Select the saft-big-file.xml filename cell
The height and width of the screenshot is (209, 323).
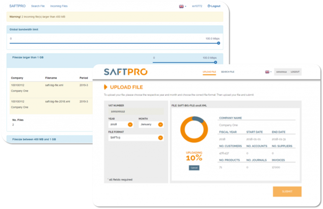coord(54,85)
